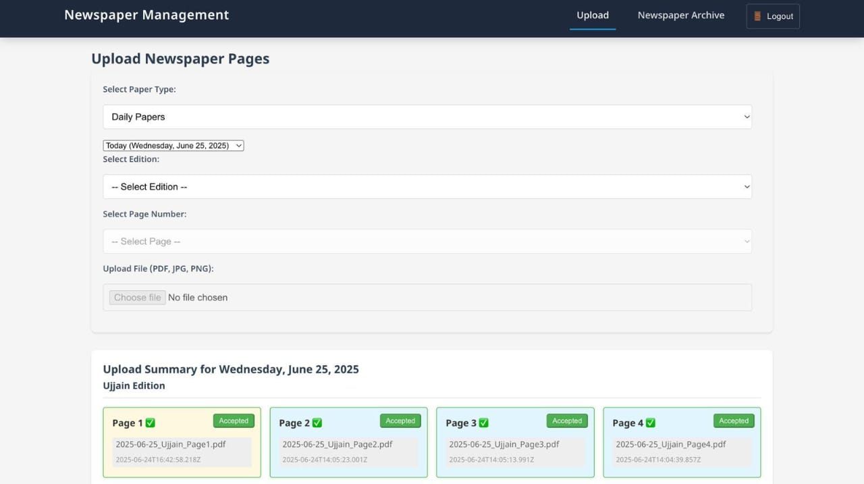This screenshot has width=864, height=484.
Task: Click green checkmark icon beside Page 2
Action: pos(317,423)
